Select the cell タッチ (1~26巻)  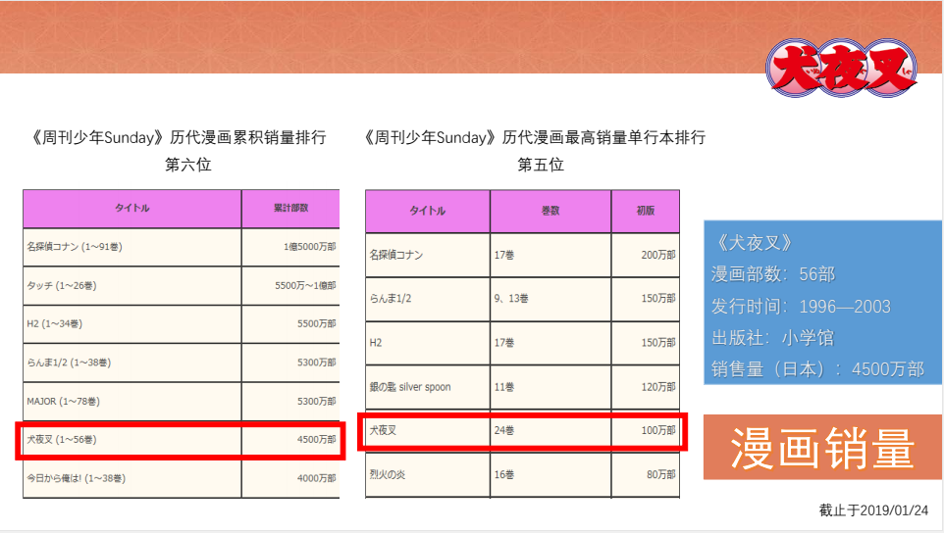click(x=131, y=285)
